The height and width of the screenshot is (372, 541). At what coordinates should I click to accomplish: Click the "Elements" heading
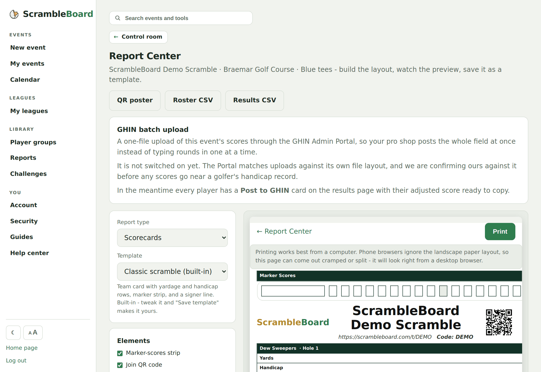click(x=134, y=341)
